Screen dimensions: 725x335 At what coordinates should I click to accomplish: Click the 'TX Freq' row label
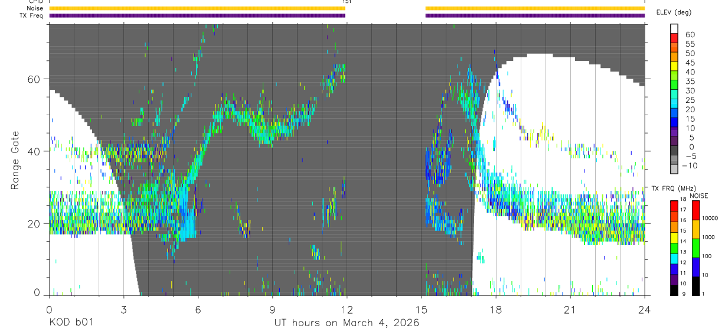[x=31, y=15]
